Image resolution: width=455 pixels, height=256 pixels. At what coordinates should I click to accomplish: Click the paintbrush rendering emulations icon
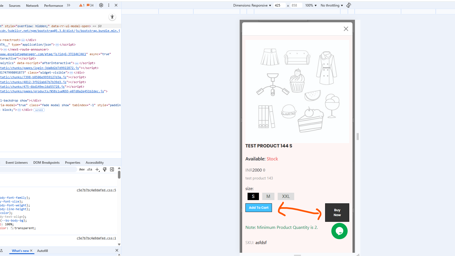(105, 169)
